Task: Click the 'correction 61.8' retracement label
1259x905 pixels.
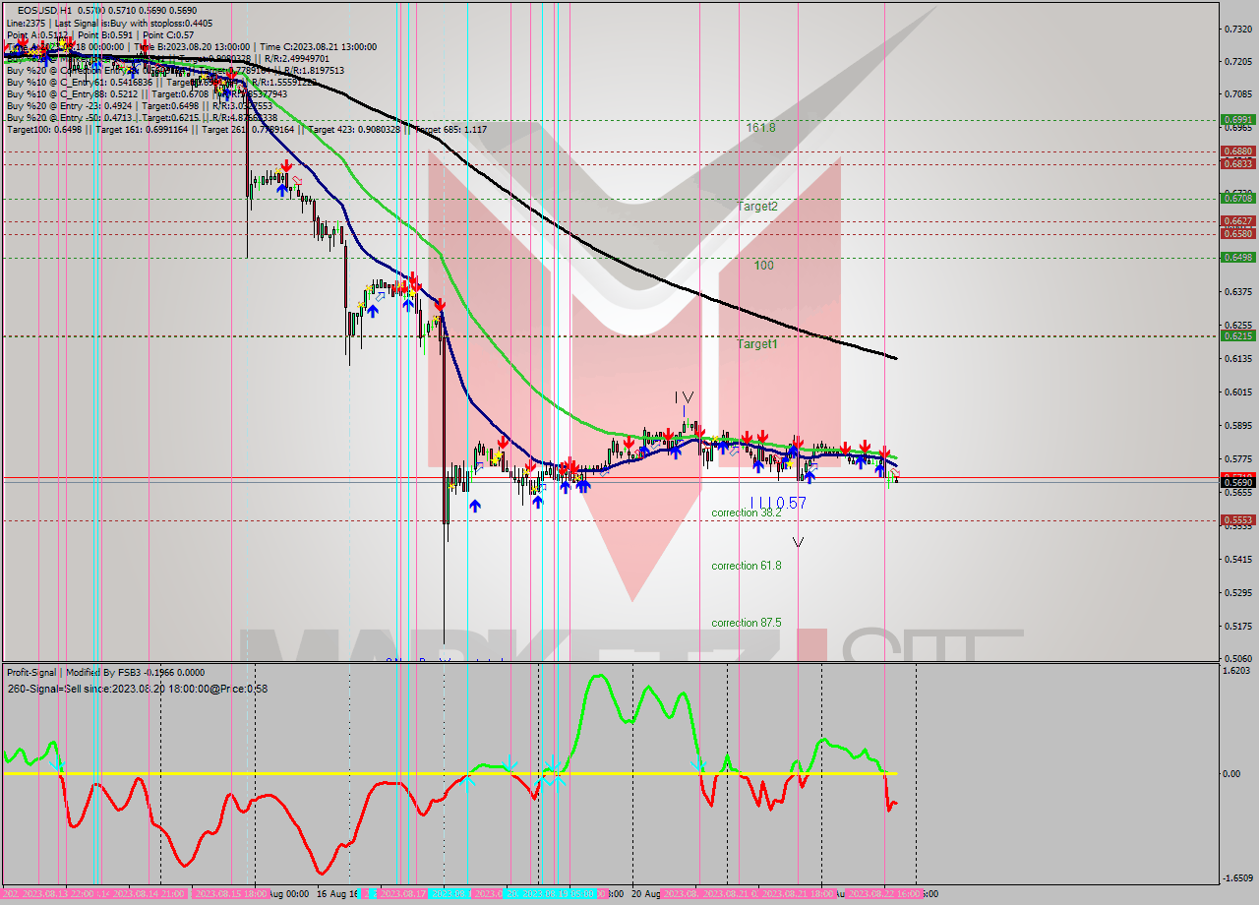Action: pyautogui.click(x=745, y=565)
